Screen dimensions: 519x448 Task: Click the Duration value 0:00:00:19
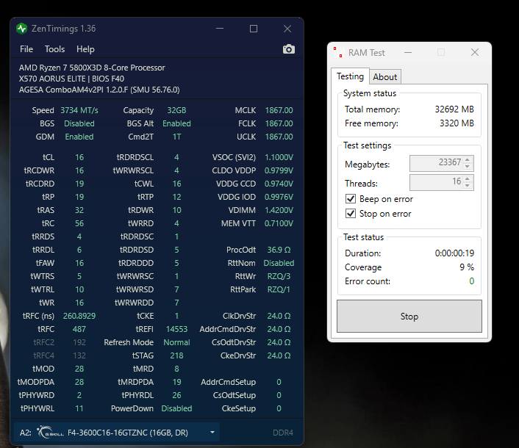click(x=454, y=253)
